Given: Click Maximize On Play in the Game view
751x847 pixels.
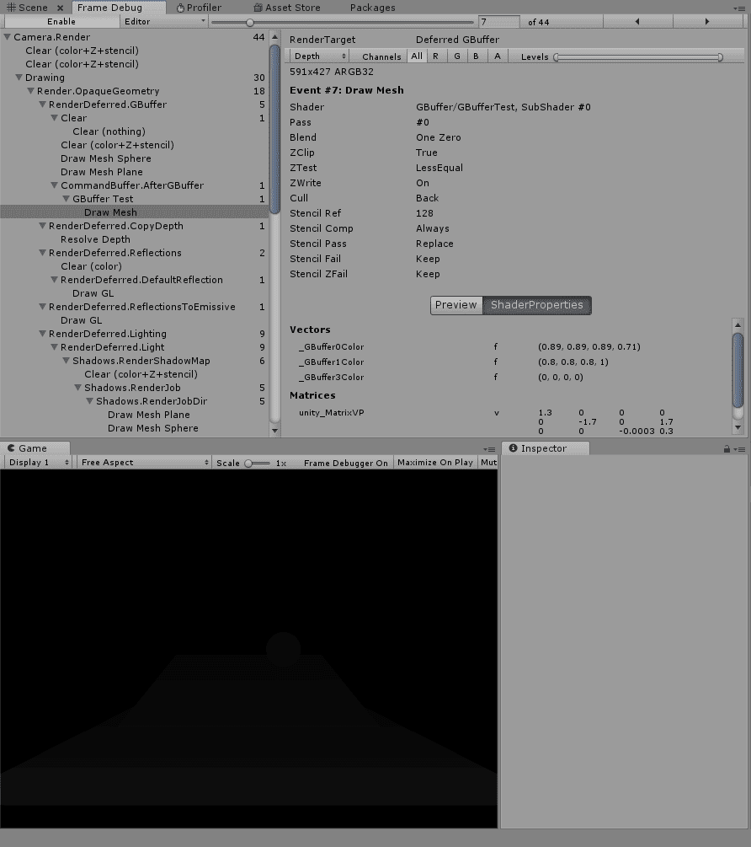Looking at the screenshot, I should click(x=434, y=462).
